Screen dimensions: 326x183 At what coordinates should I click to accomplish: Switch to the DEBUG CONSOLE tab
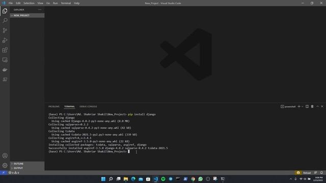[x=88, y=106]
